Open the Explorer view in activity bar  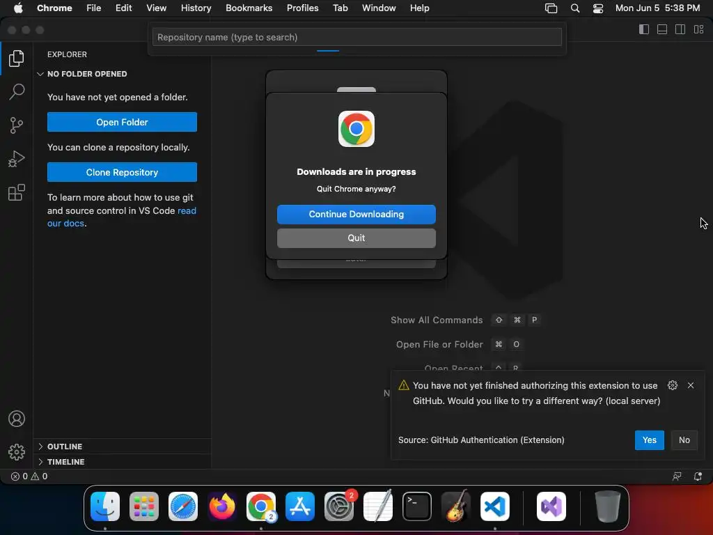click(17, 59)
